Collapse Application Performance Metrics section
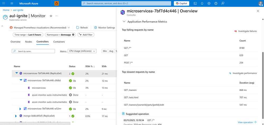This screenshot has height=125, width=264. coord(124,22)
